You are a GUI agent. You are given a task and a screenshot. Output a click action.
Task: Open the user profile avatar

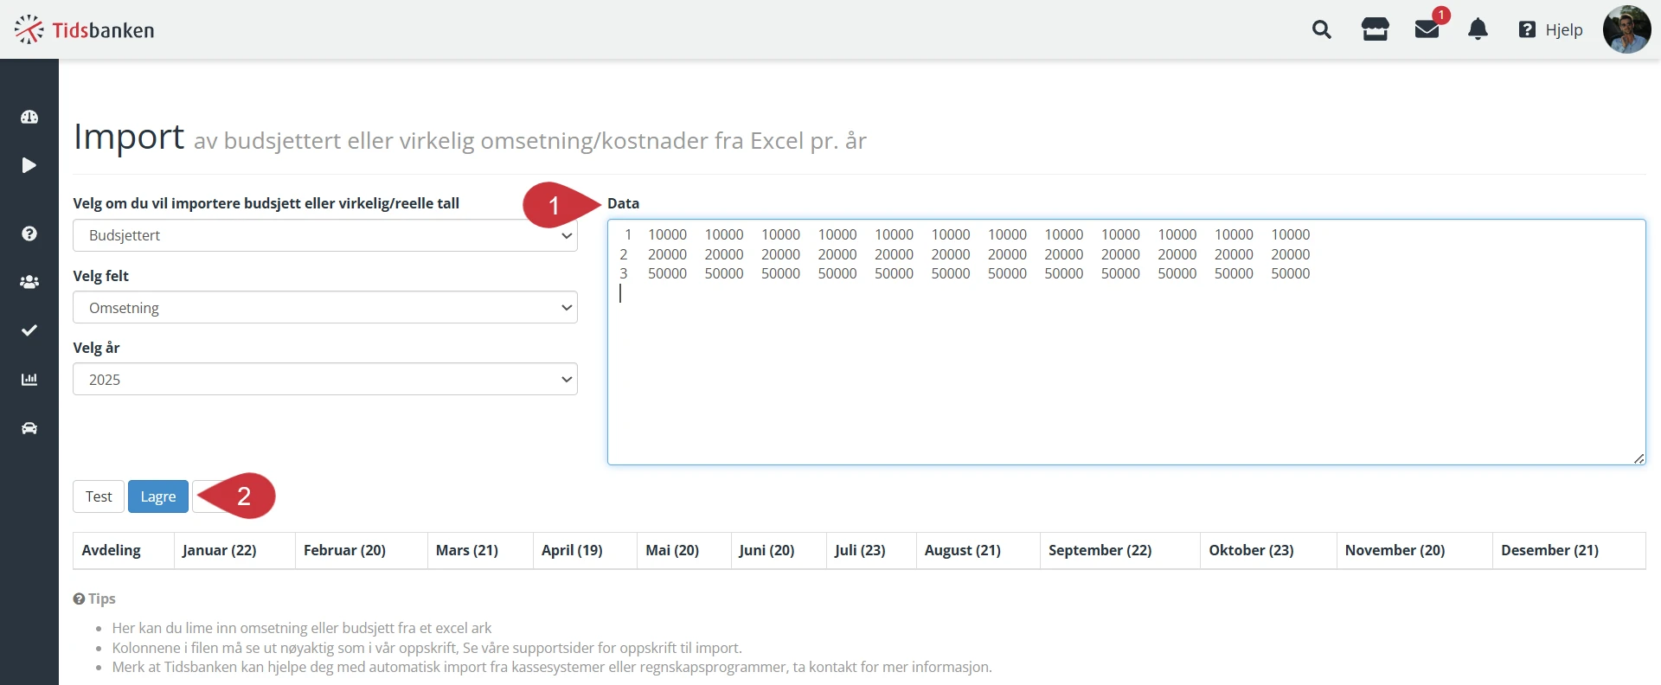1626,29
